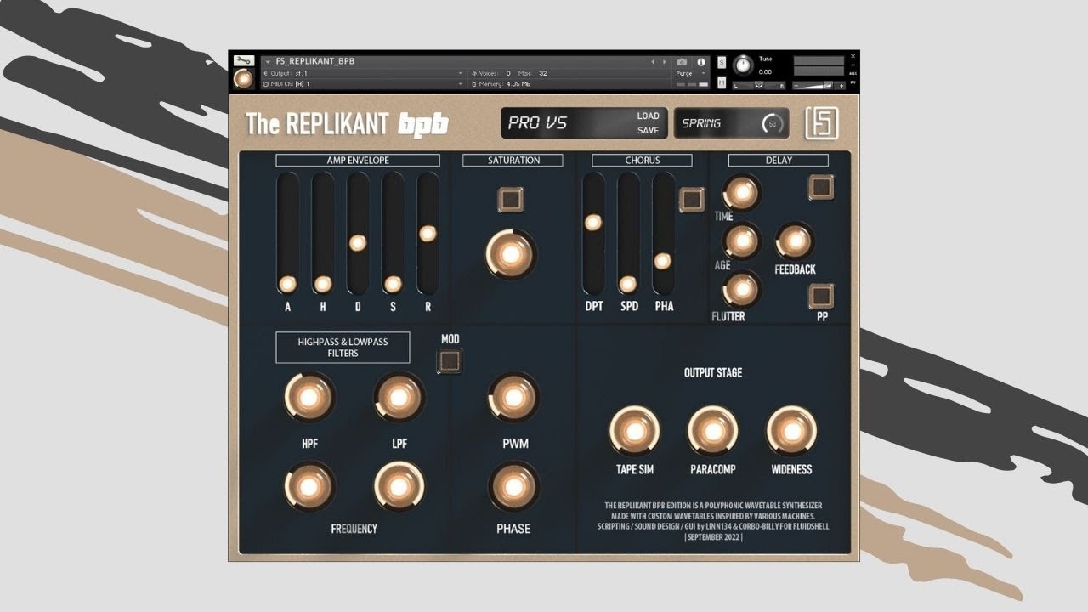Click the PWM knob
1088x612 pixels.
513,397
